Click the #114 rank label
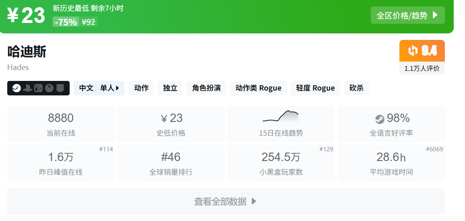 coord(106,149)
